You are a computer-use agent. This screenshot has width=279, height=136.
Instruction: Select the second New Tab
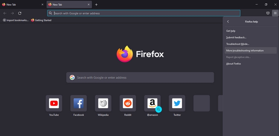(x=69, y=4)
